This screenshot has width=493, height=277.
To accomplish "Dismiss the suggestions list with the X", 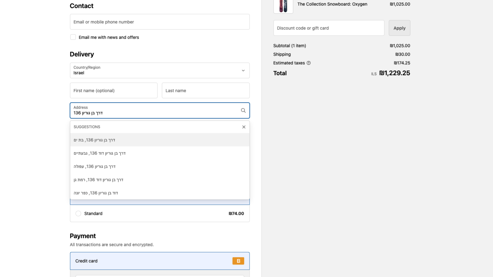I will pos(243,126).
